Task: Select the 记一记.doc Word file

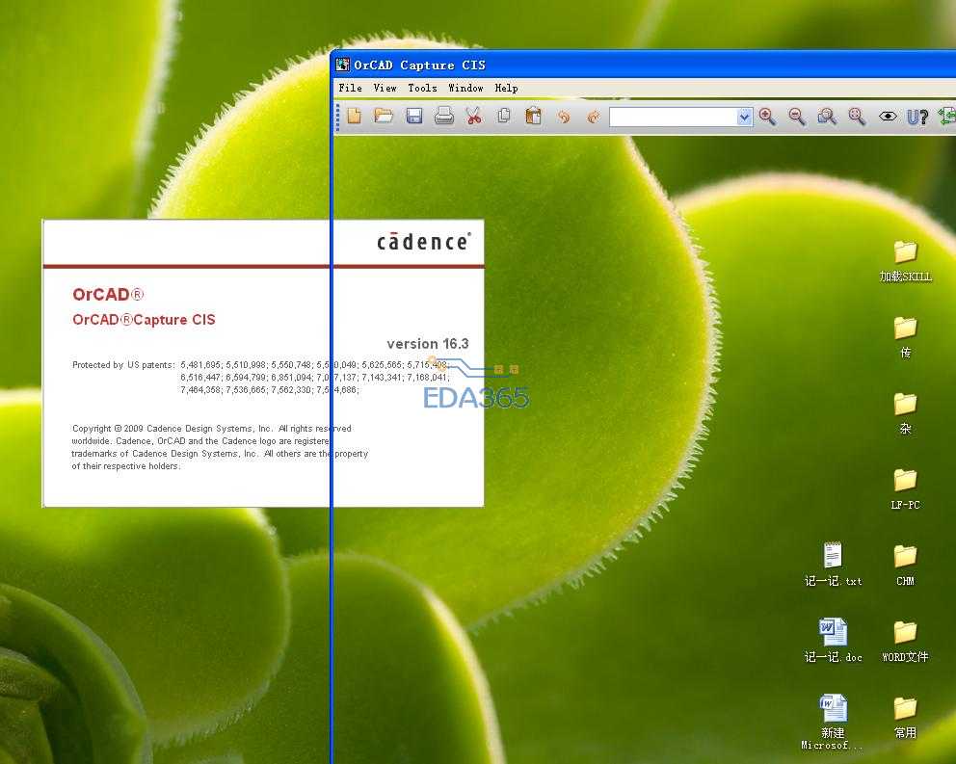Action: pyautogui.click(x=833, y=641)
